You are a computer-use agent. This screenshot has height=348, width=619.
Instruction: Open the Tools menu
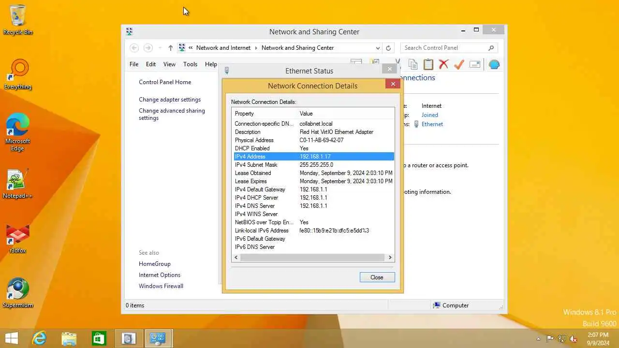pyautogui.click(x=190, y=64)
